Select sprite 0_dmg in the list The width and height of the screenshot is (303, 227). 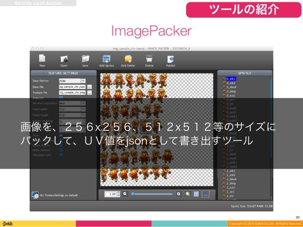pyautogui.click(x=231, y=91)
